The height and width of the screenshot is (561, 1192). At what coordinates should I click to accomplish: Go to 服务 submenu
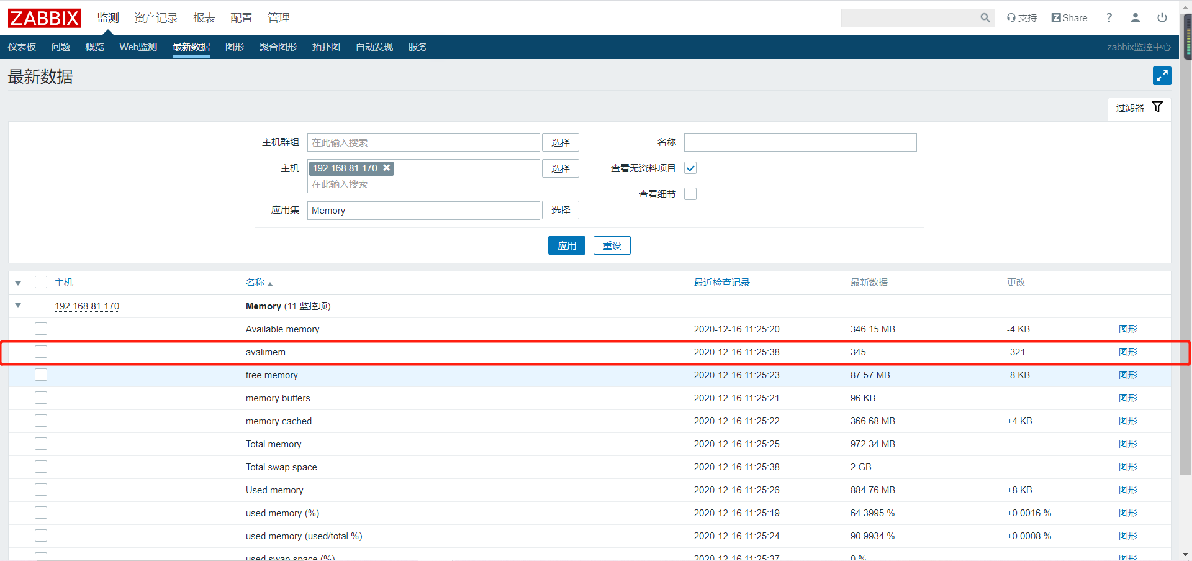coord(417,47)
